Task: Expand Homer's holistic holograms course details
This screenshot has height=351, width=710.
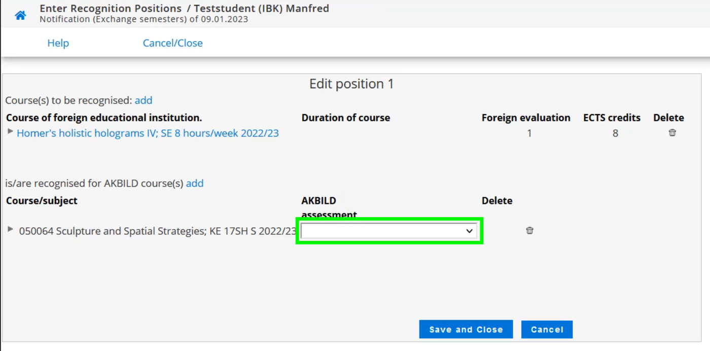Action: (10, 132)
